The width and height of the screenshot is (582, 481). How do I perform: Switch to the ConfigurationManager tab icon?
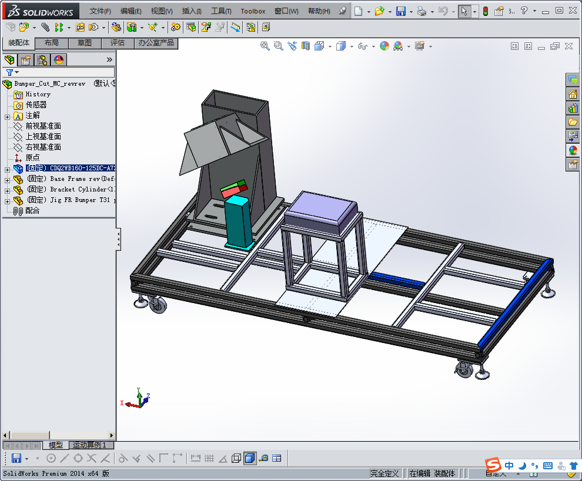(x=42, y=59)
